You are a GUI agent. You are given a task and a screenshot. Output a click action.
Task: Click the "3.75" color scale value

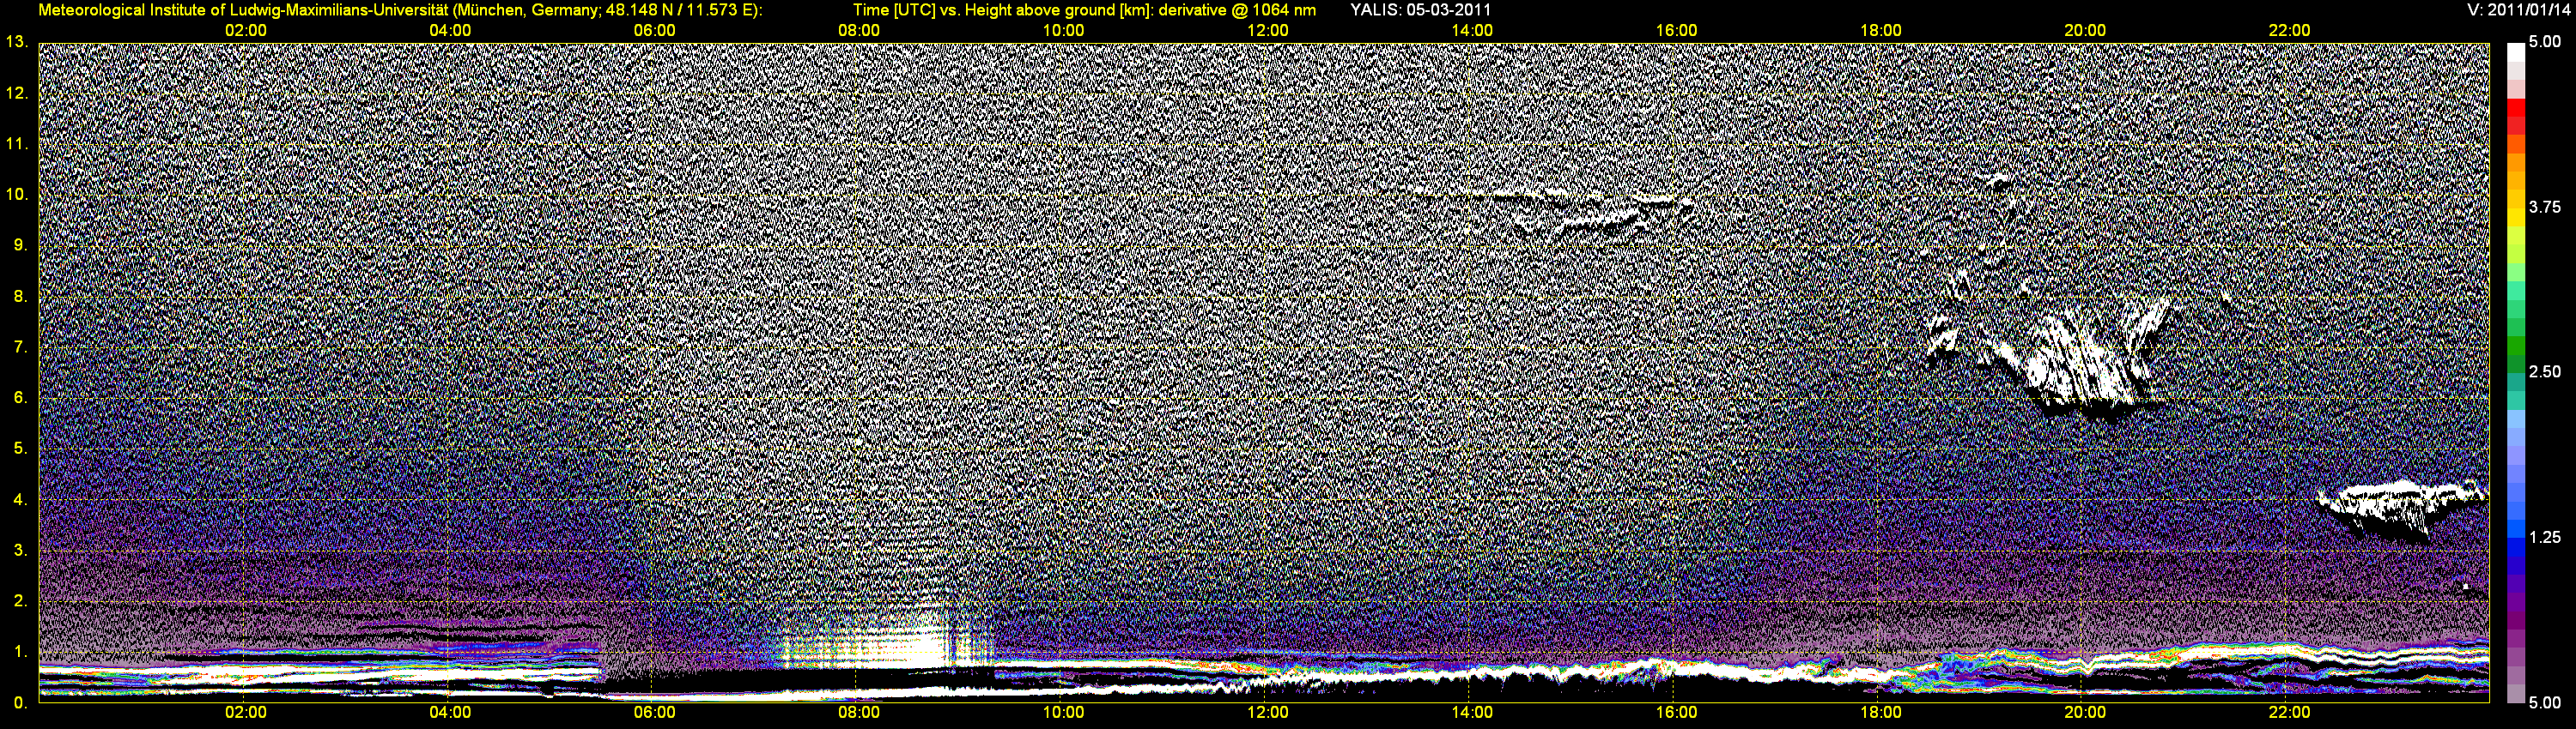click(2545, 207)
